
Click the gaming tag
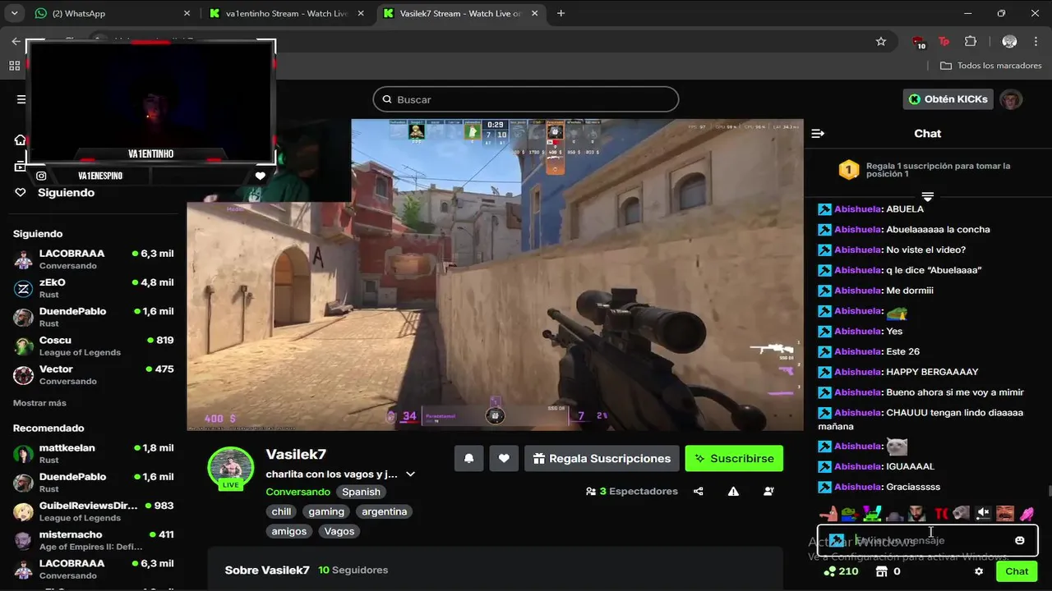click(x=326, y=511)
